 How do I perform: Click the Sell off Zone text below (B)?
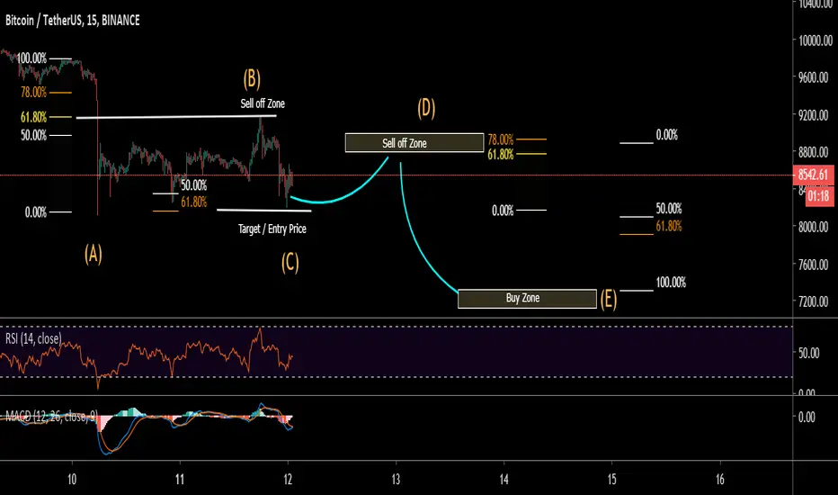263,103
